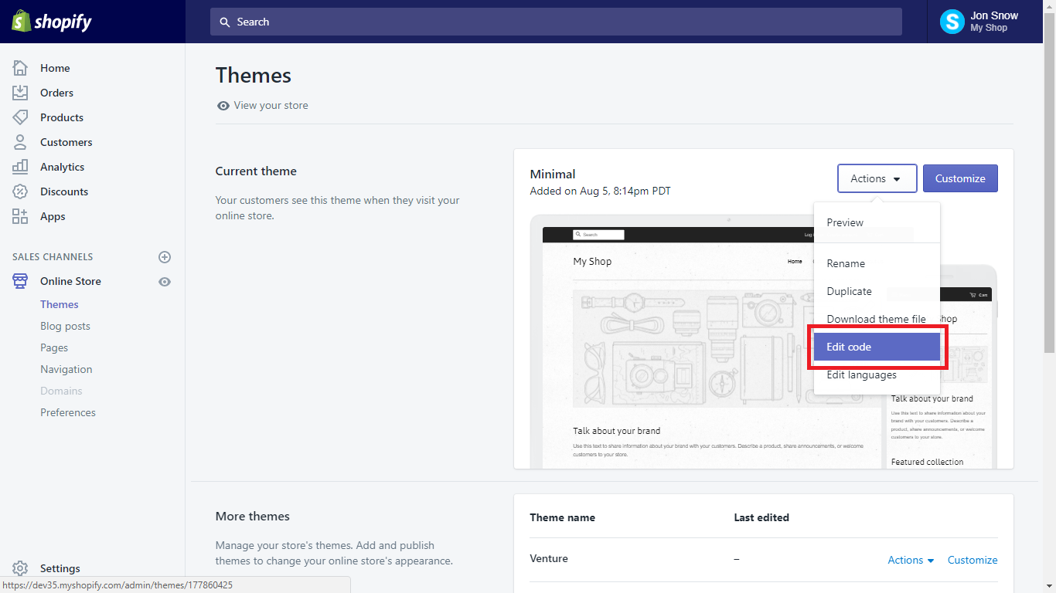This screenshot has width=1056, height=593.
Task: Click eye icon beside View your store
Action: pos(223,106)
